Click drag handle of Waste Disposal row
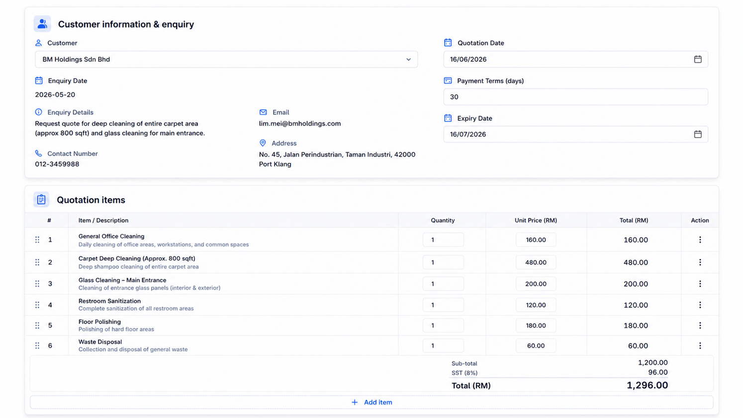 click(x=37, y=345)
